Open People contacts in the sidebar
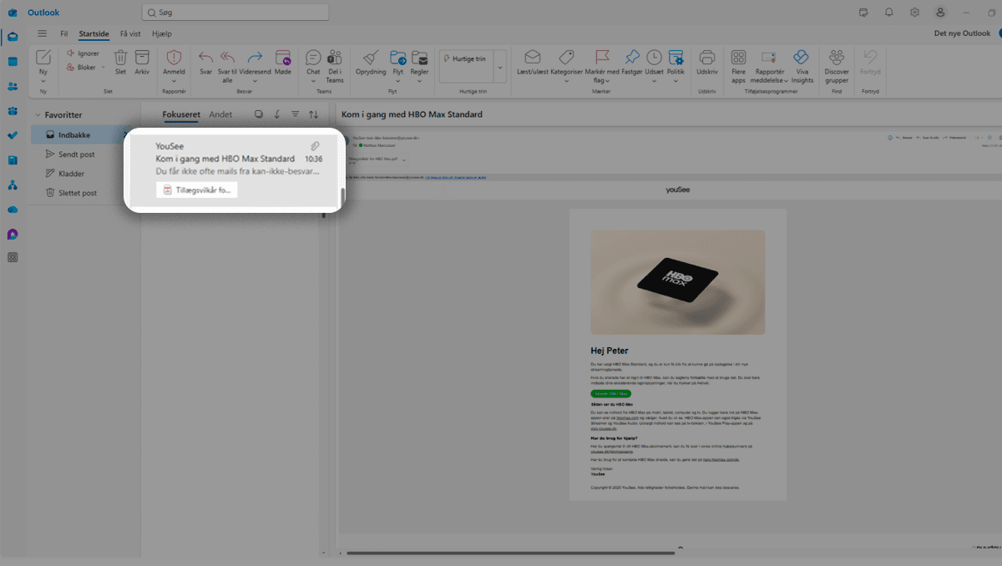The height and width of the screenshot is (566, 1002). point(13,86)
